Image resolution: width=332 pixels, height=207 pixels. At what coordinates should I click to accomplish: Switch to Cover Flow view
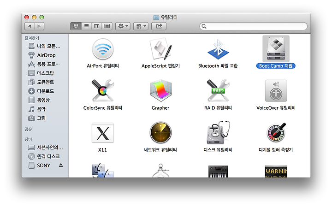pyautogui.click(x=107, y=26)
